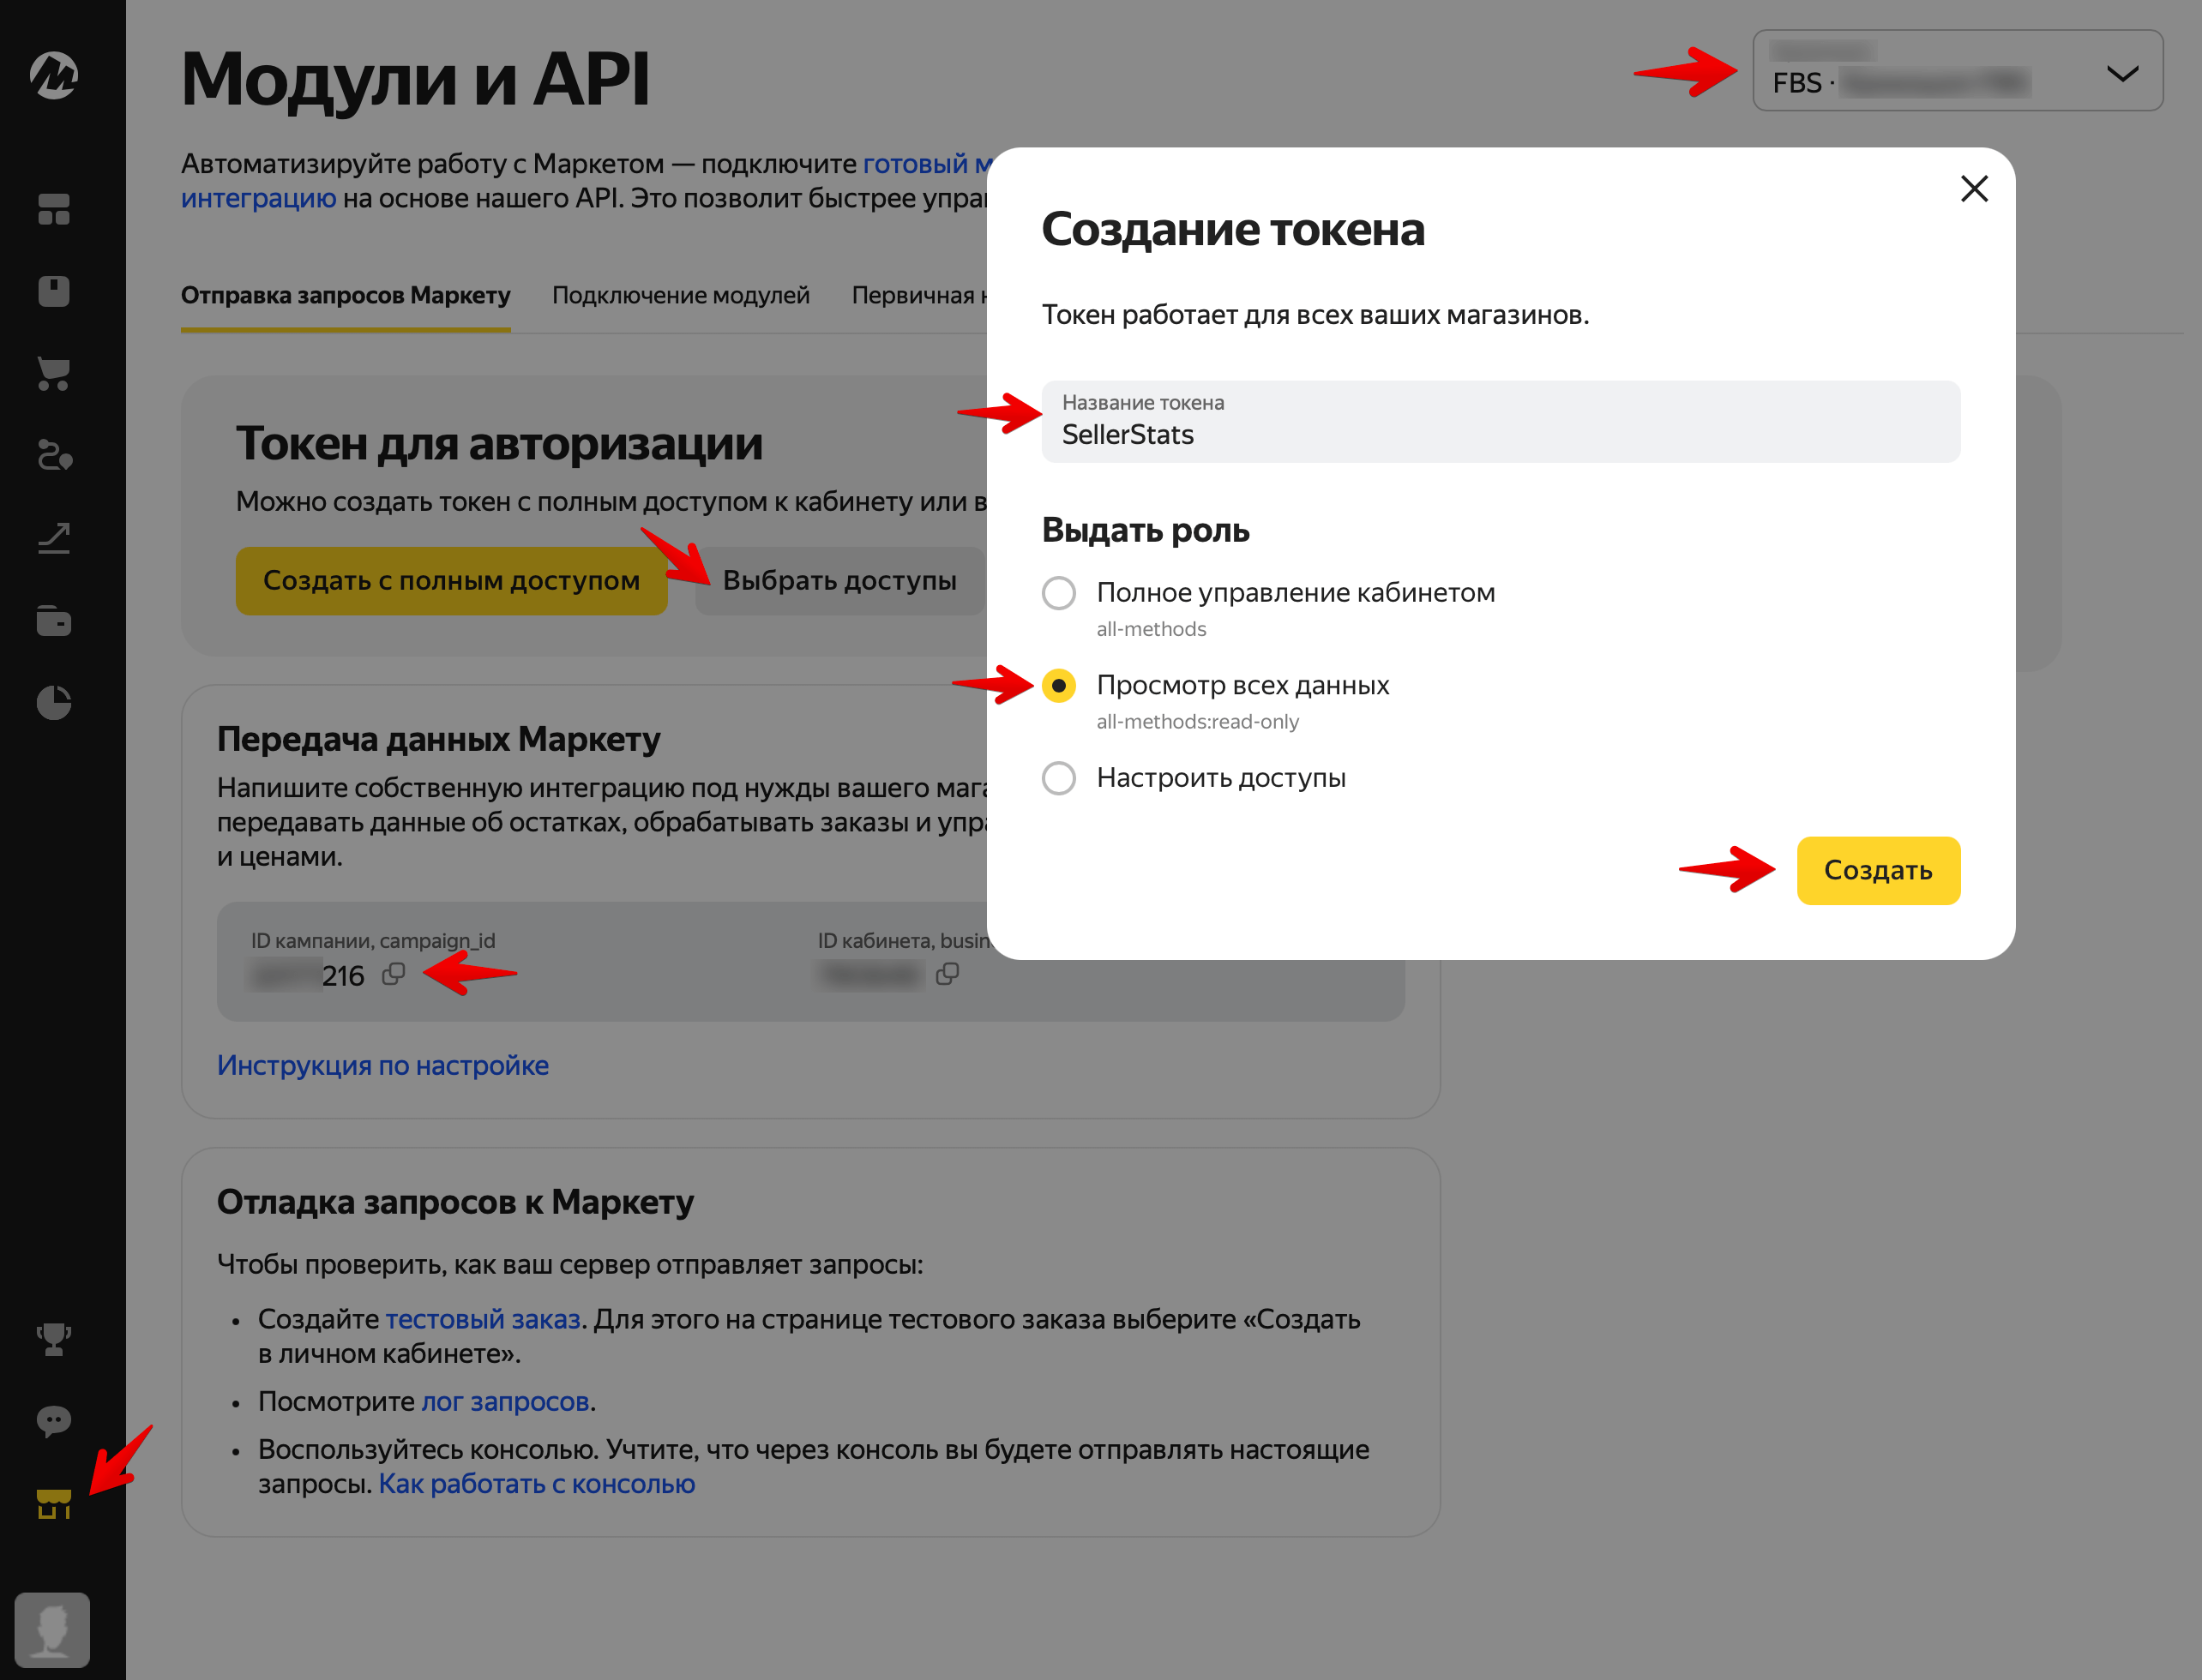Open the "Отправка запросов Маркету" tab
The height and width of the screenshot is (1680, 2202).
click(x=346, y=295)
